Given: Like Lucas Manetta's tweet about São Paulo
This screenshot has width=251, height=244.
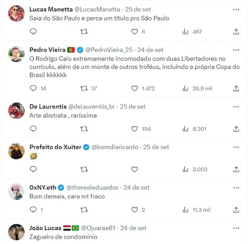Looking at the screenshot, I should tap(135, 31).
